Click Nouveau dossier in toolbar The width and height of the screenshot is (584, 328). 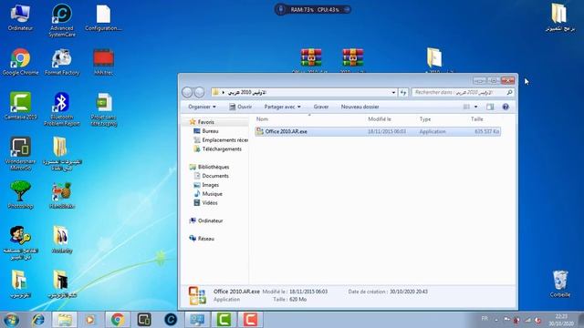tap(360, 107)
